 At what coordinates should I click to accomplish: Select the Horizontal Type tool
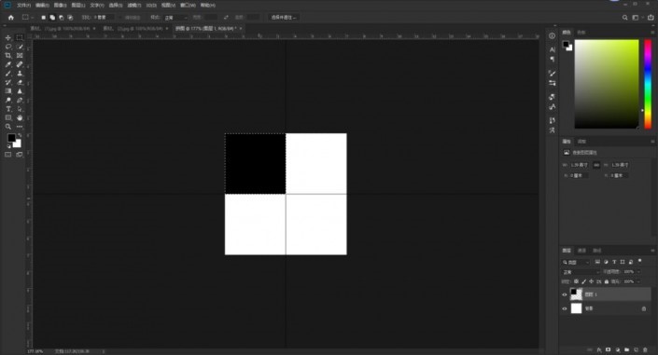point(8,109)
